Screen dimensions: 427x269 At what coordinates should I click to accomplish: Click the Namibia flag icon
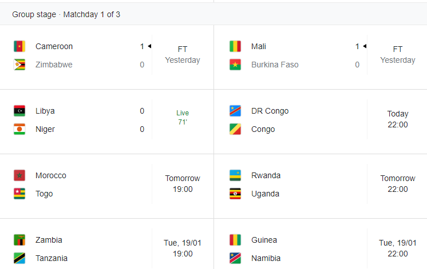click(x=235, y=258)
